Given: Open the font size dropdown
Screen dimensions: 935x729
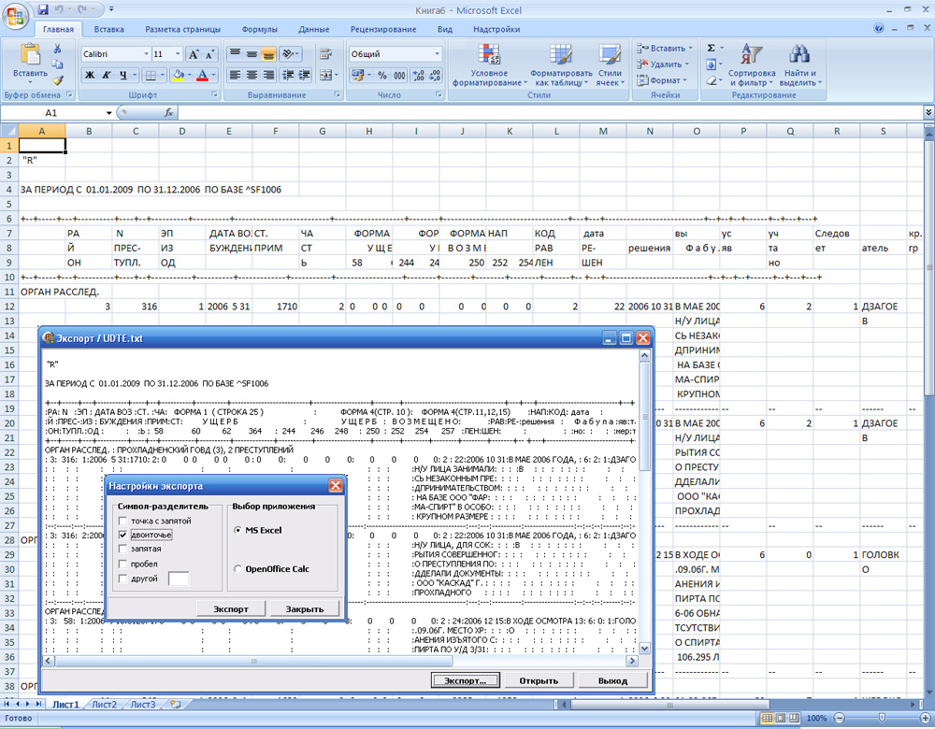Looking at the screenshot, I should tap(178, 54).
